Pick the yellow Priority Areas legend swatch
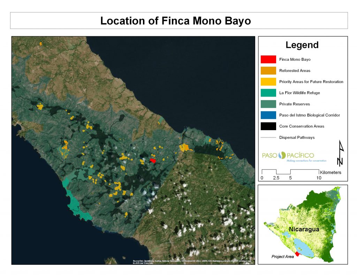 point(268,82)
